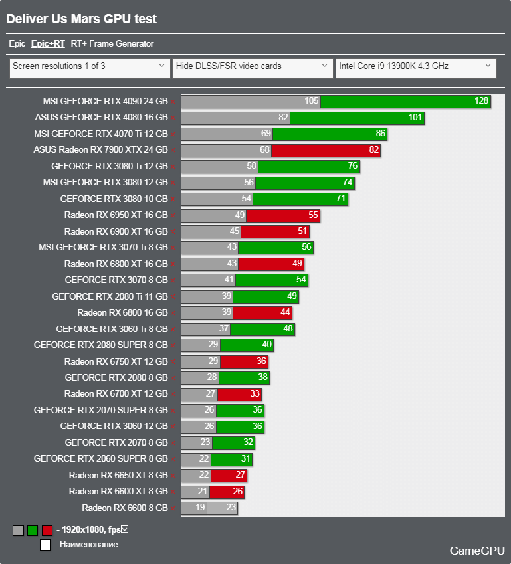Remove GEFORCE RTX 3060 12 GB via x icon
The image size is (511, 564).
pos(173,426)
